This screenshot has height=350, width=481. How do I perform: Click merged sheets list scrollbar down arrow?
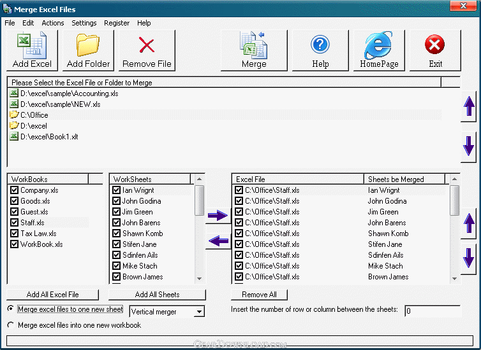(x=455, y=279)
